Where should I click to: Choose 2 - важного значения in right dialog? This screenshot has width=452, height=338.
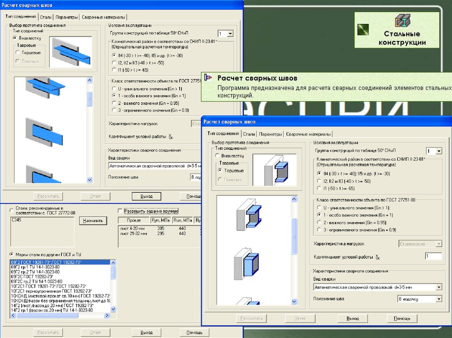point(319,222)
